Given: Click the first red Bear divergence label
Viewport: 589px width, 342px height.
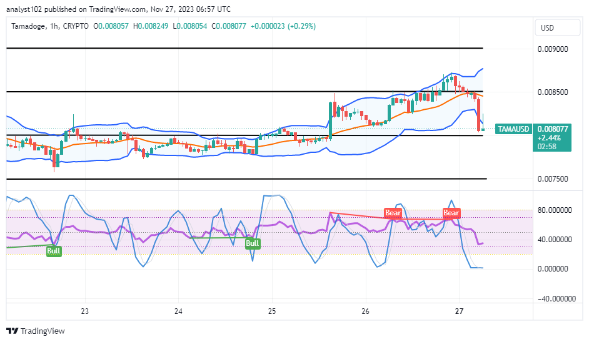Looking at the screenshot, I should pyautogui.click(x=393, y=213).
